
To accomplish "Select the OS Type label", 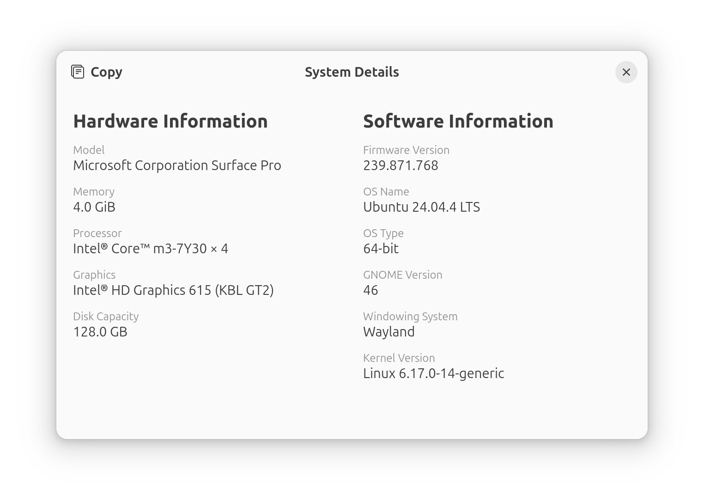I will [383, 233].
